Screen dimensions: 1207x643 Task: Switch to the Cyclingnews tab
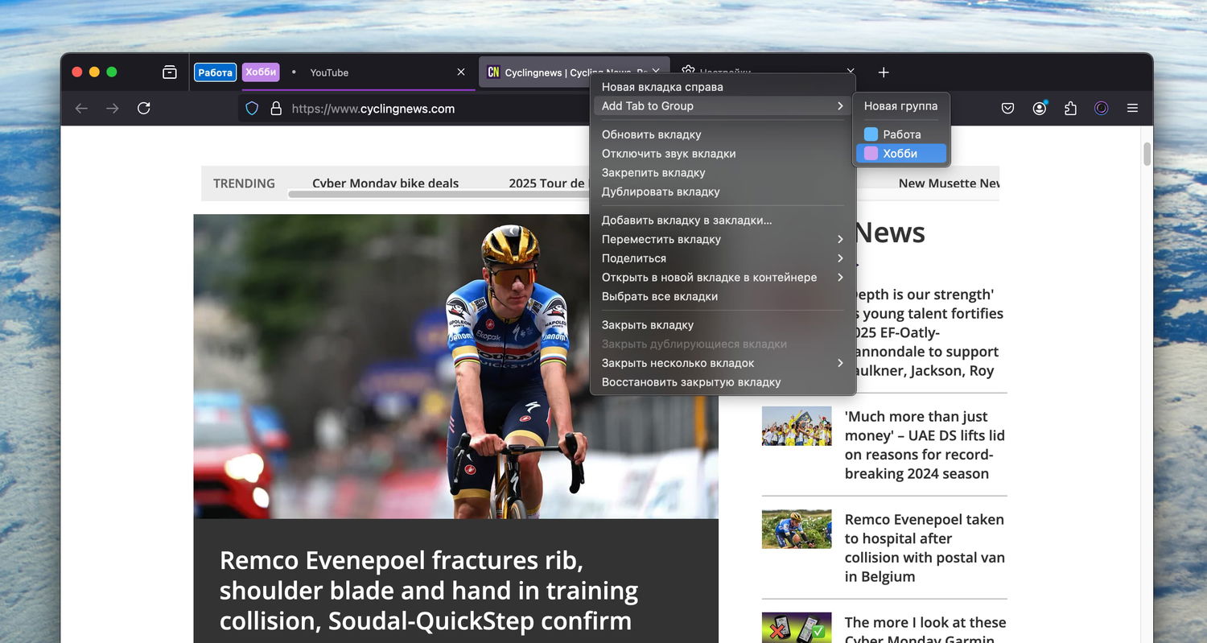click(x=575, y=72)
